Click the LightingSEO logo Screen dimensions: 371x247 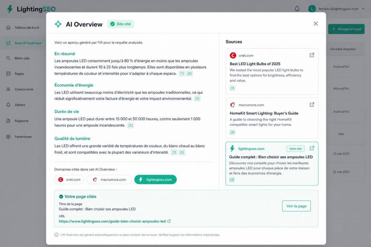[32, 9]
